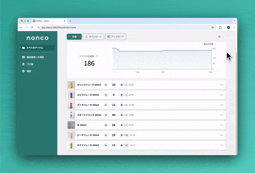Increase ピーチジュース 500ml quantity with plus
Viewport: 255px width, 173px height.
122,135
